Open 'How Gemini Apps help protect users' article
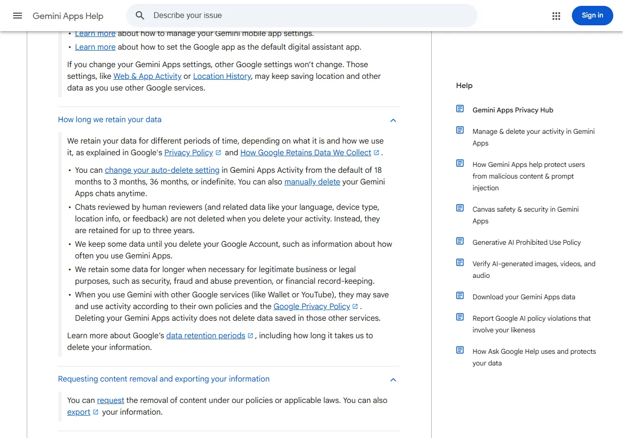Image resolution: width=623 pixels, height=438 pixels. pyautogui.click(x=529, y=176)
